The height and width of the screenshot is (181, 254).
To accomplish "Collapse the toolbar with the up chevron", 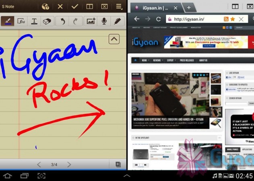I will pos(114,39).
